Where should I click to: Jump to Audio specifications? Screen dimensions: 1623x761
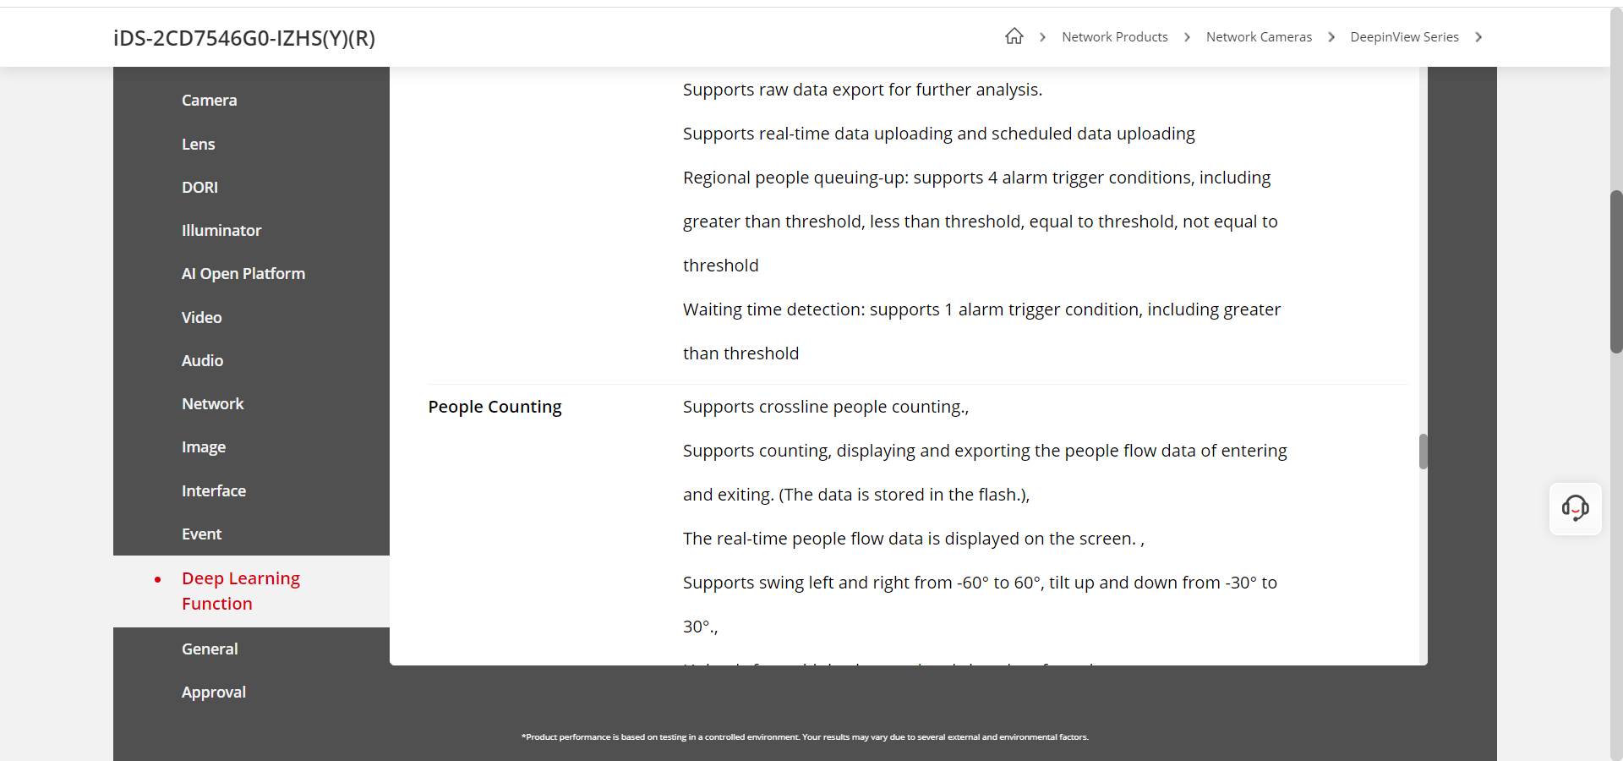click(x=202, y=361)
